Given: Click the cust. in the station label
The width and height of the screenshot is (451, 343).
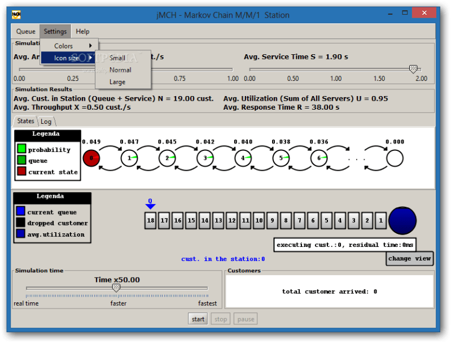Looking at the screenshot, I should [223, 259].
